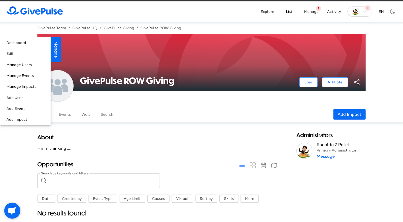Open GivePulse HQ breadcrumb link
This screenshot has width=403, height=222.
85,28
